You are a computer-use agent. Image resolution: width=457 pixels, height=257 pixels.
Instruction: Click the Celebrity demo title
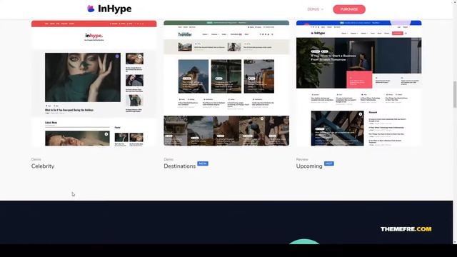click(43, 166)
